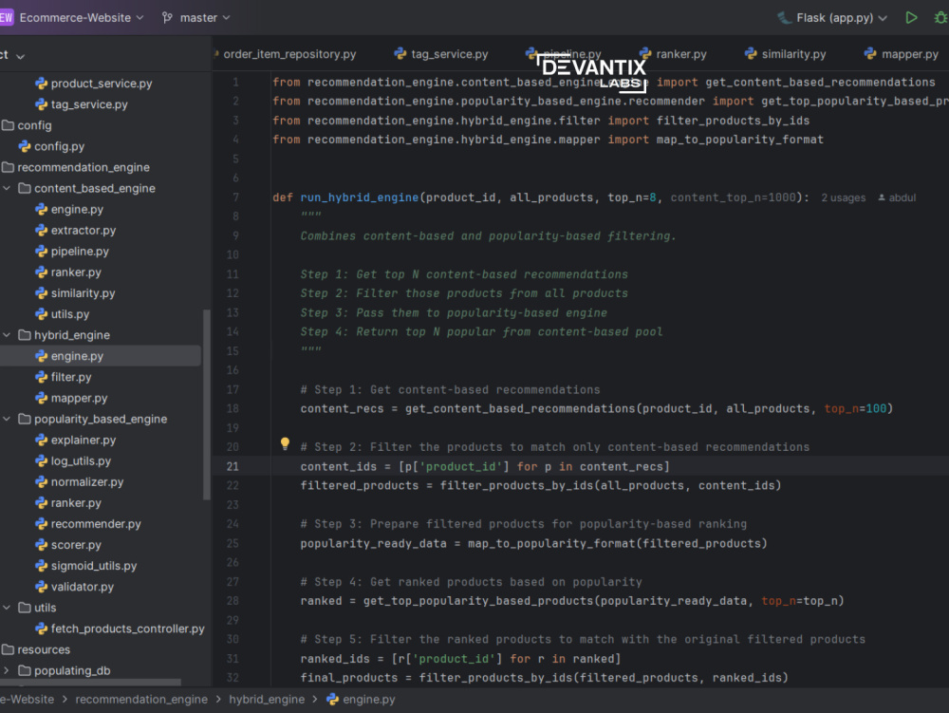Click the project tree vertical scrollbar
Viewport: 949px width, 713px height.
pos(206,404)
